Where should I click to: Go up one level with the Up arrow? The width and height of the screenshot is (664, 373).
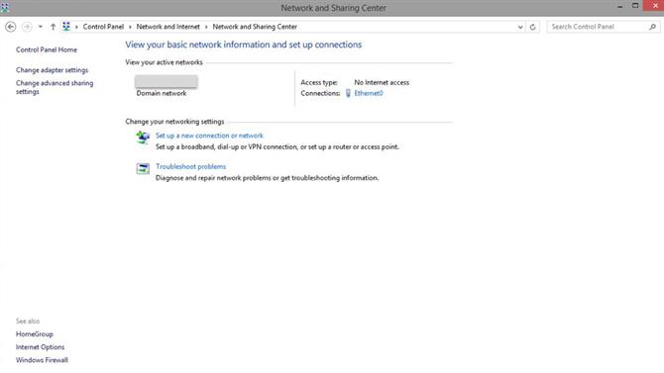[x=53, y=27]
